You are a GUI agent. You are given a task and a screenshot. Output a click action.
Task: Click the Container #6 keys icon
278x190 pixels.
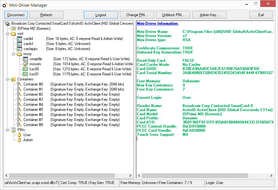point(19,115)
